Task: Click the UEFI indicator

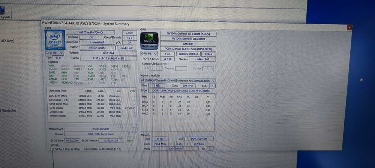Action: point(130,141)
